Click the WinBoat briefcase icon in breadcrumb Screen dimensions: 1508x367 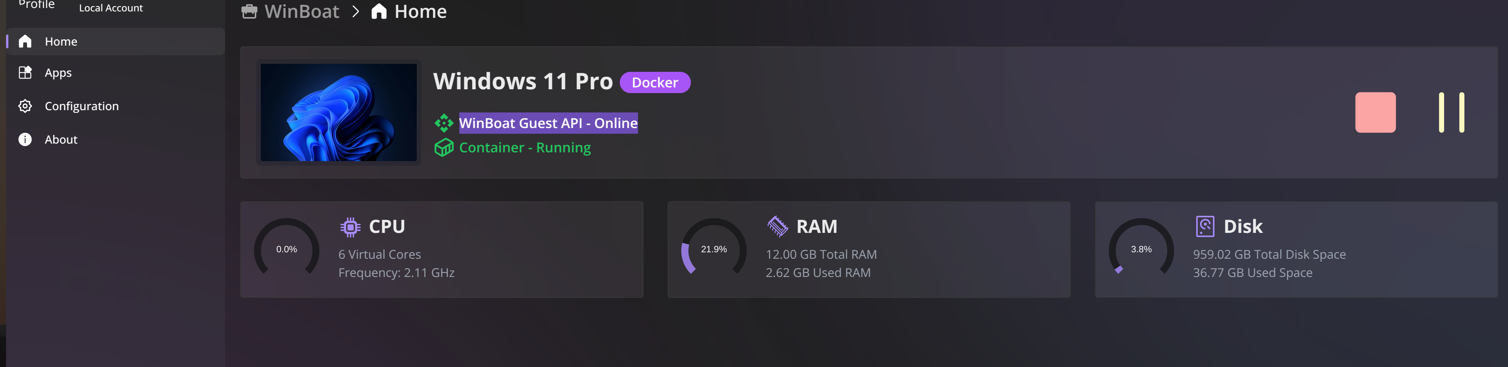coord(249,11)
